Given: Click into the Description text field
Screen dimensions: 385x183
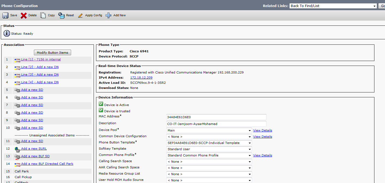Looking at the screenshot, I should 216,124.
